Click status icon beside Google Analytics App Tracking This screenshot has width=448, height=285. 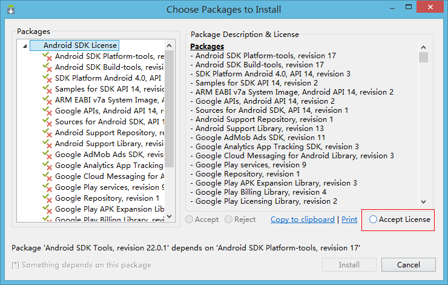(47, 166)
